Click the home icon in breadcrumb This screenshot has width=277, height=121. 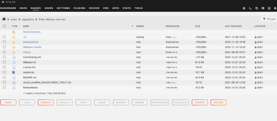(4, 19)
